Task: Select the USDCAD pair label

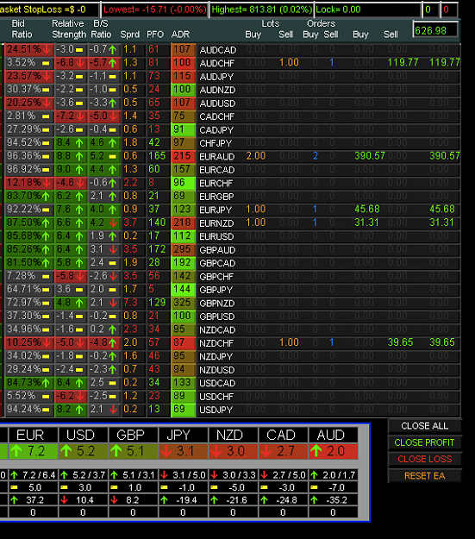Action: tap(217, 383)
